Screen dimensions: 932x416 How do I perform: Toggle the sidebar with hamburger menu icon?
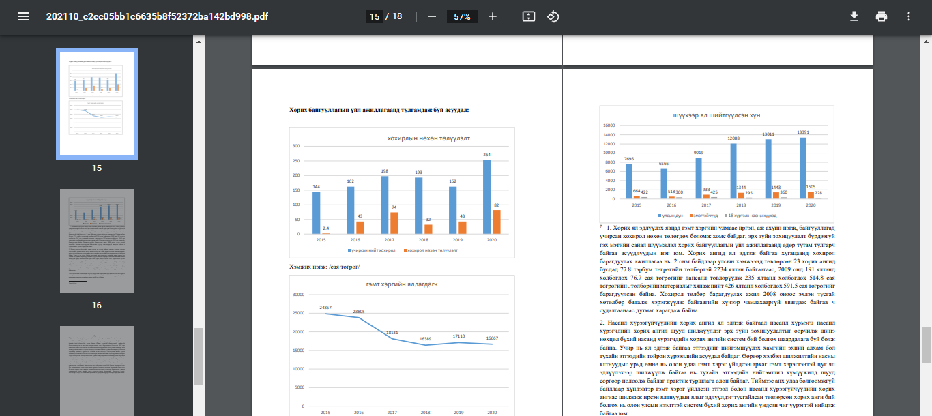tap(23, 16)
